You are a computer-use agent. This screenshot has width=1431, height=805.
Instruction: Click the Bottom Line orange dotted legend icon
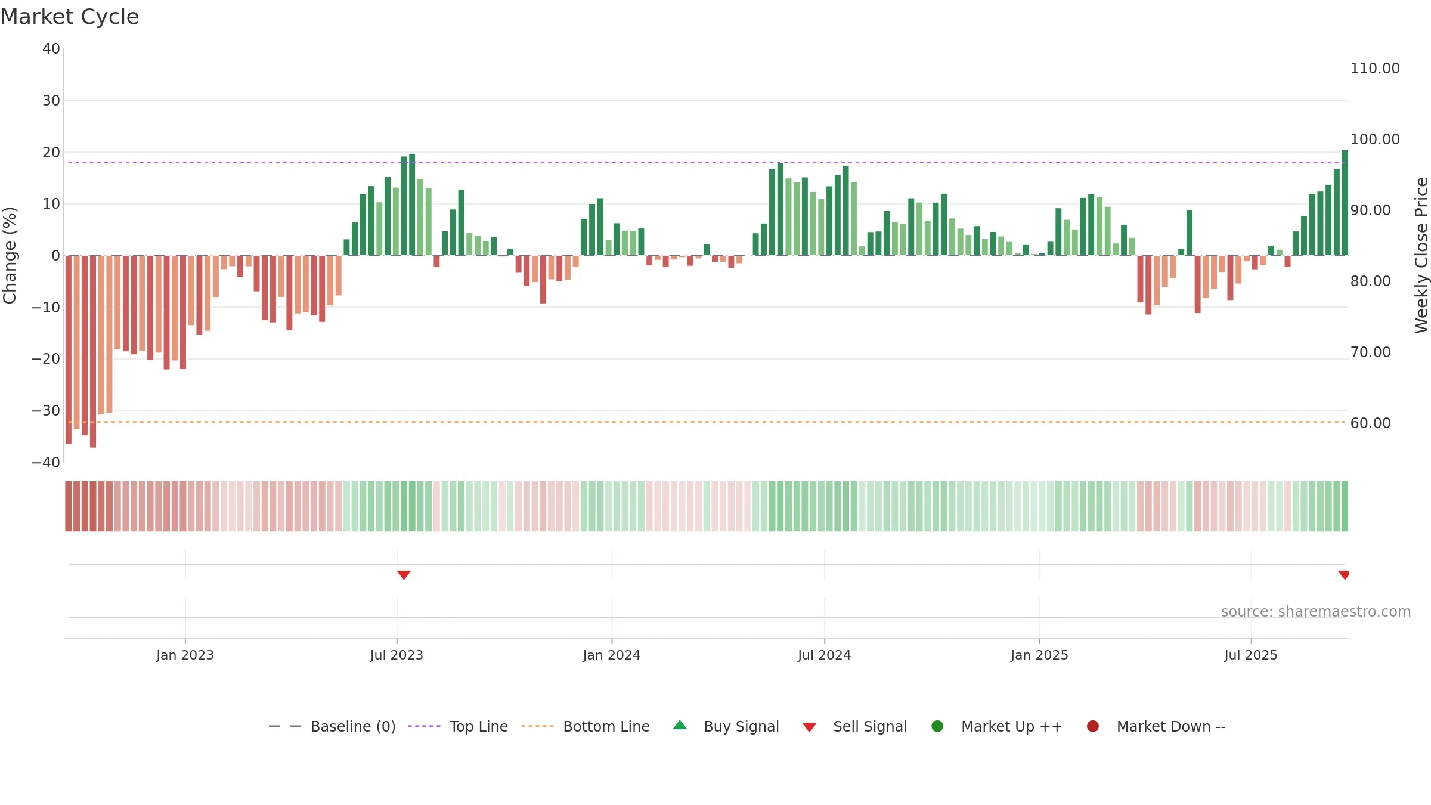pos(537,726)
